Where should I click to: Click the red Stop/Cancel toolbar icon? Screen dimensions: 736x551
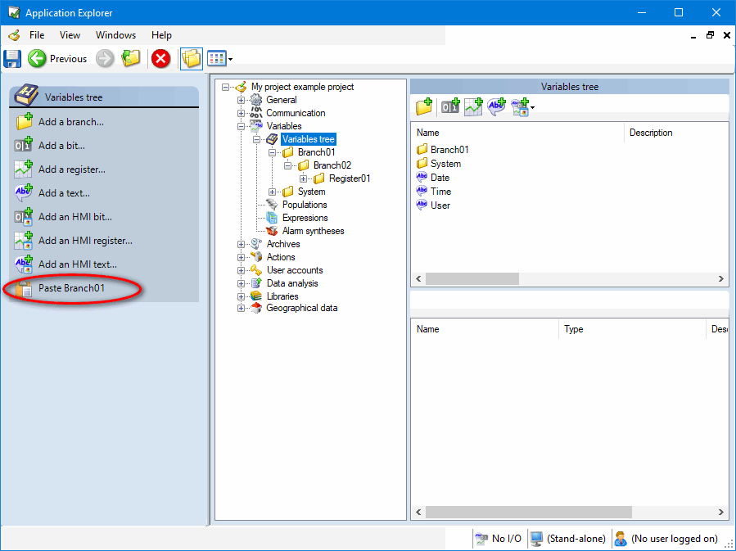[x=160, y=58]
